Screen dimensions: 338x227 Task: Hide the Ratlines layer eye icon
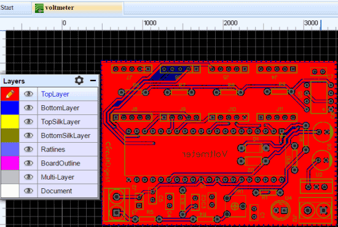point(28,149)
